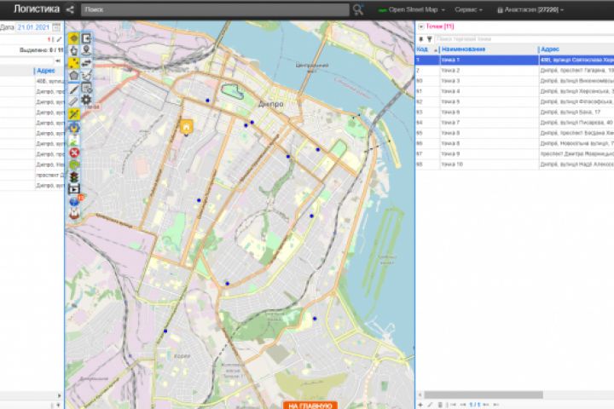The image size is (614, 409).
Task: Open the gear settings in map toolbar
Action: 86,101
